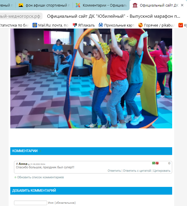Open the Горячее / pikabu bookmark

coord(156,25)
